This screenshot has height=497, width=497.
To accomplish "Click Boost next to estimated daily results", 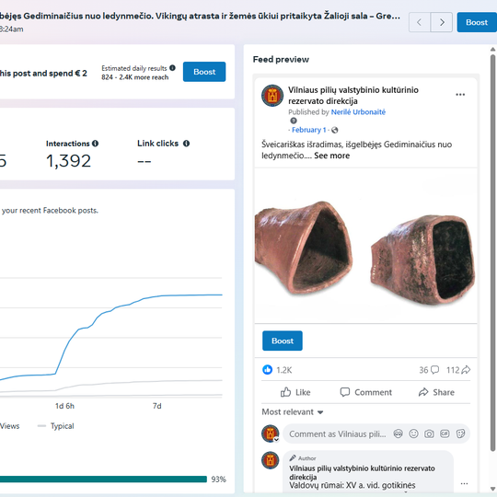I will (204, 72).
